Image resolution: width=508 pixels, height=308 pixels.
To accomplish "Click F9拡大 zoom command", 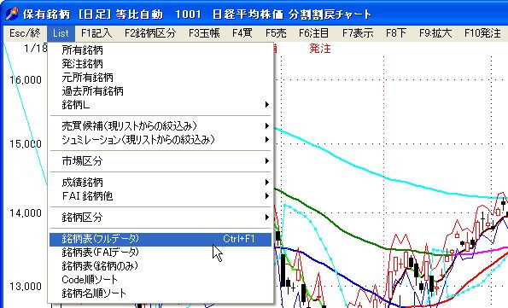I will coord(435,33).
